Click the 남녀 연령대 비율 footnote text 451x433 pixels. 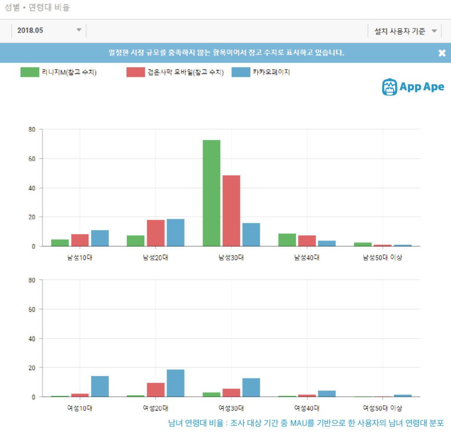[x=306, y=423]
